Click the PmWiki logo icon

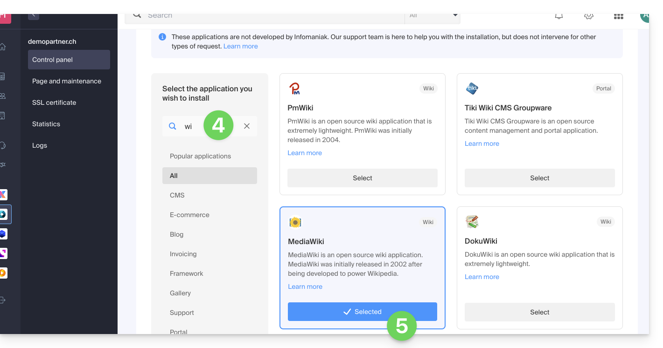tap(294, 89)
